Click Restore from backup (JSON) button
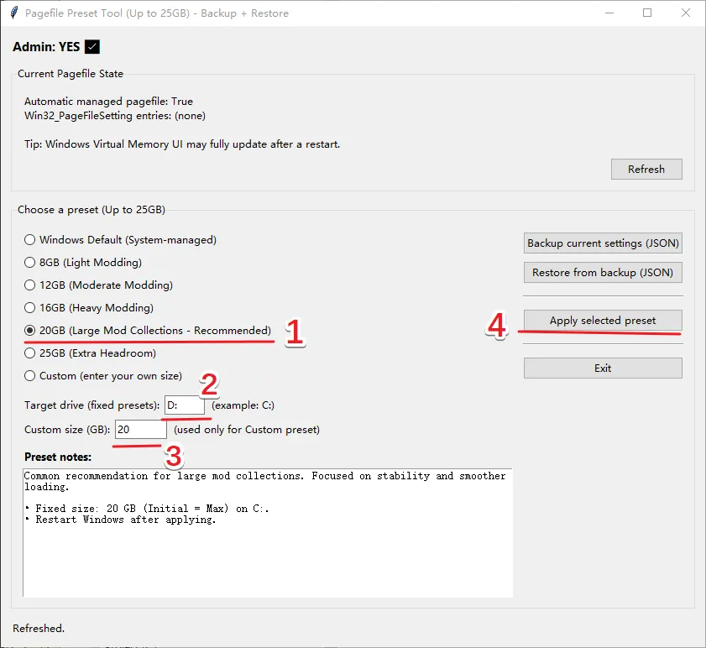The image size is (706, 648). pyautogui.click(x=603, y=273)
